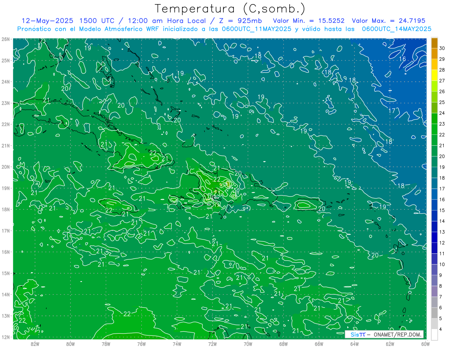
Task: Click the 14N latitude axis label
Action: pyautogui.click(x=6, y=294)
